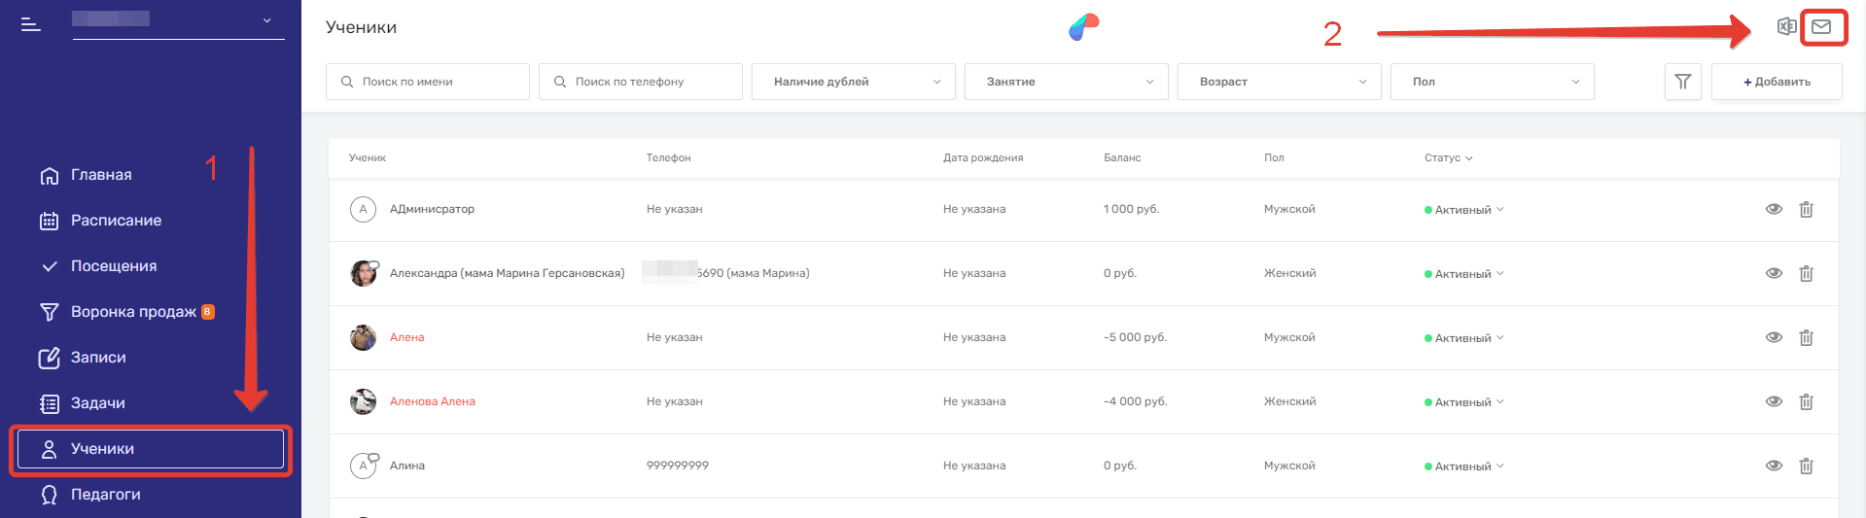This screenshot has height=518, width=1866.
Task: Open Расписание in the sidebar
Action: 116,221
